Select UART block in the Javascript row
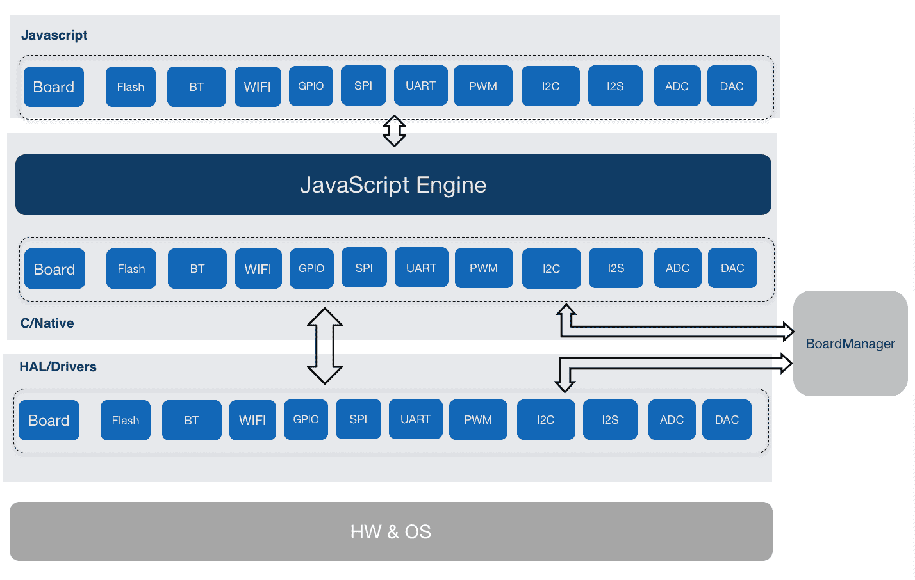 [x=420, y=86]
